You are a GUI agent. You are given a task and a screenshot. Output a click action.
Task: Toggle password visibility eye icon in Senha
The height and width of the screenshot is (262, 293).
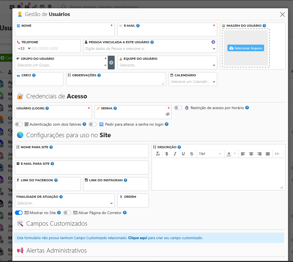168,114
